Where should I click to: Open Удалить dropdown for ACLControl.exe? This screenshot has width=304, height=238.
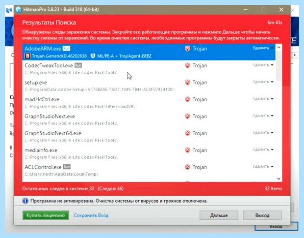tap(263, 166)
